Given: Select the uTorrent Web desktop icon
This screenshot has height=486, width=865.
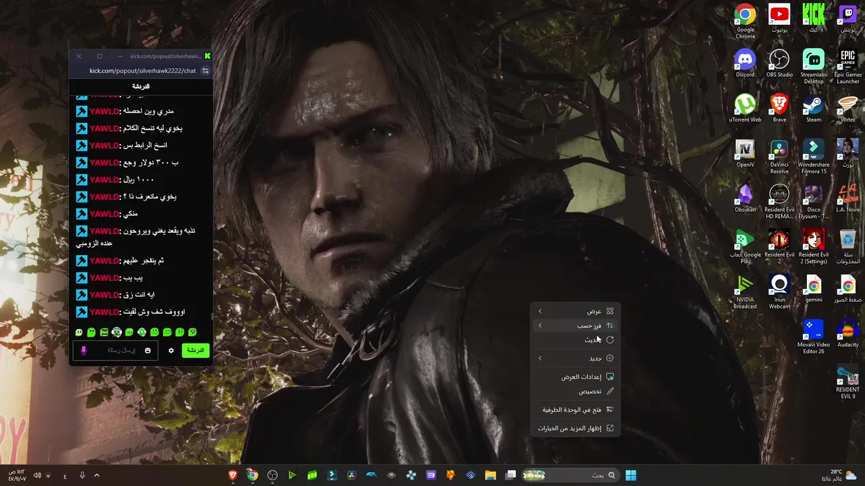Looking at the screenshot, I should (x=745, y=108).
